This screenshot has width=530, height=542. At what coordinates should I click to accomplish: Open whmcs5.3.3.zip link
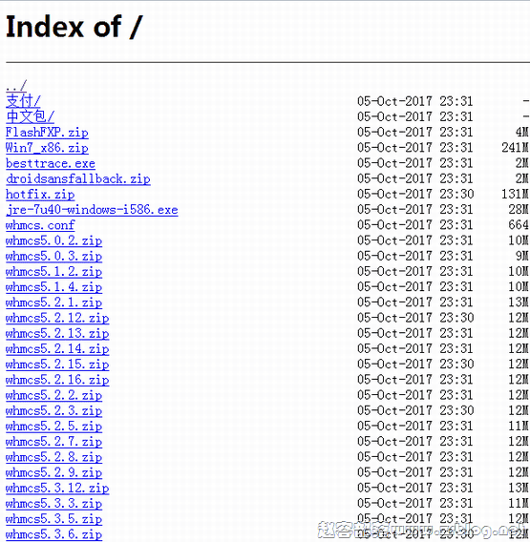coord(54,504)
